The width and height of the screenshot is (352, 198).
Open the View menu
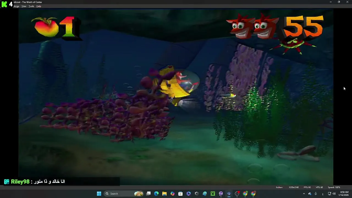(24, 6)
